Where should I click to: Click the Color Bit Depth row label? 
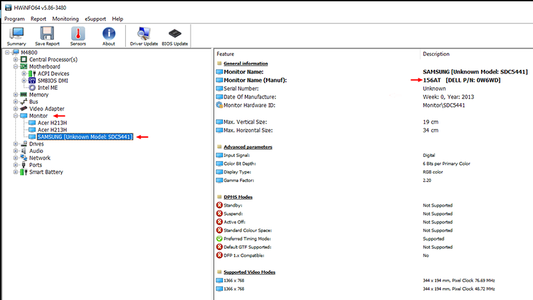[x=240, y=164]
